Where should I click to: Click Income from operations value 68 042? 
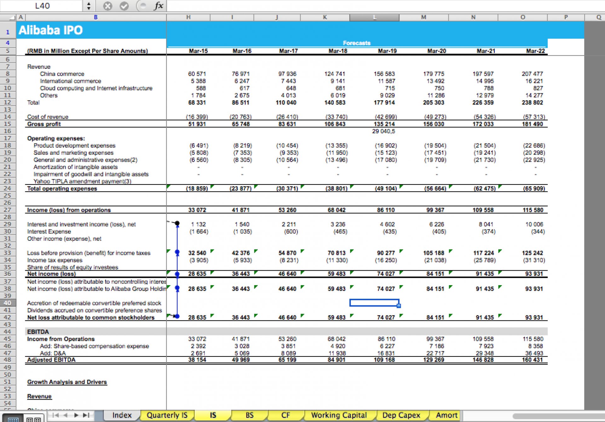click(x=337, y=210)
